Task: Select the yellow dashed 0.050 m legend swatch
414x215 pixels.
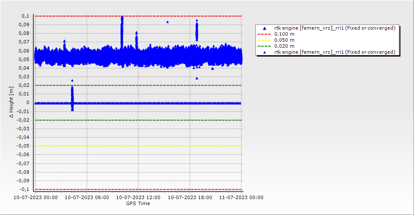Action: click(265, 40)
